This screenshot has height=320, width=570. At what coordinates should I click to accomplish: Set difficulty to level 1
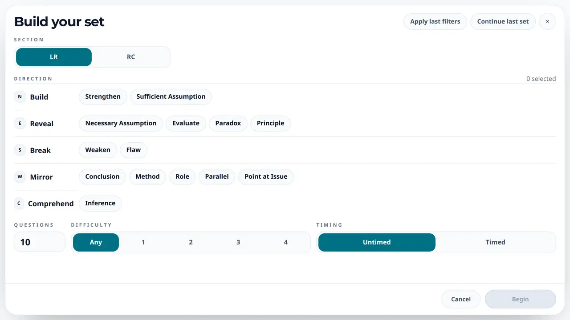[143, 242]
